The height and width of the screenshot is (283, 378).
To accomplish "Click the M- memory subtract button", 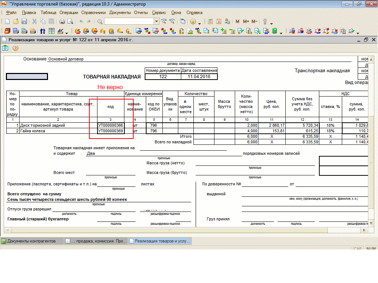I will [254, 21].
